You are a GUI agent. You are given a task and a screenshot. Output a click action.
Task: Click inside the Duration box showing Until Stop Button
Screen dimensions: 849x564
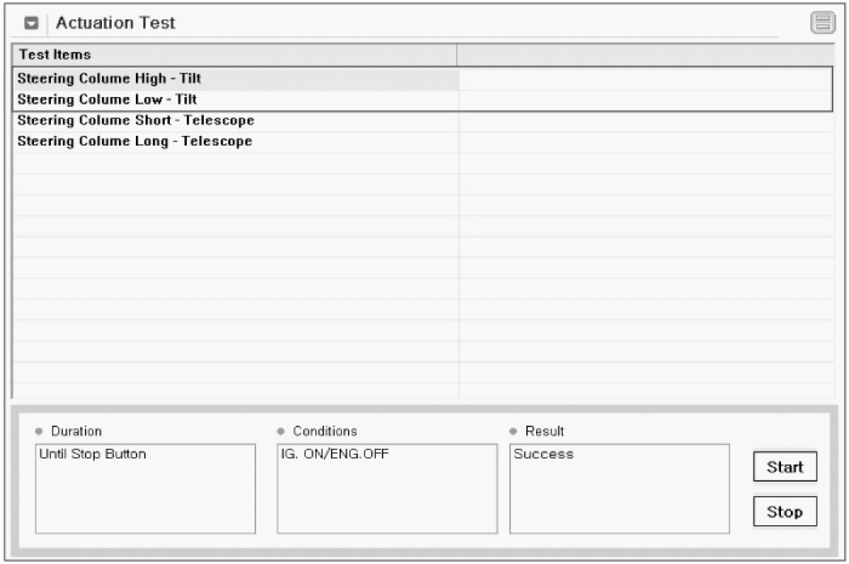(x=145, y=488)
